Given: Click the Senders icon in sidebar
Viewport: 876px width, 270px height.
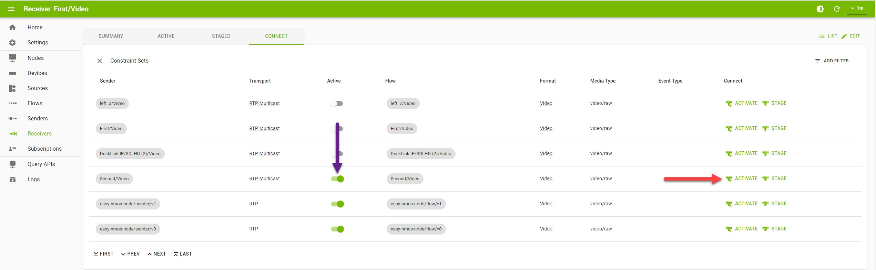Looking at the screenshot, I should (12, 118).
